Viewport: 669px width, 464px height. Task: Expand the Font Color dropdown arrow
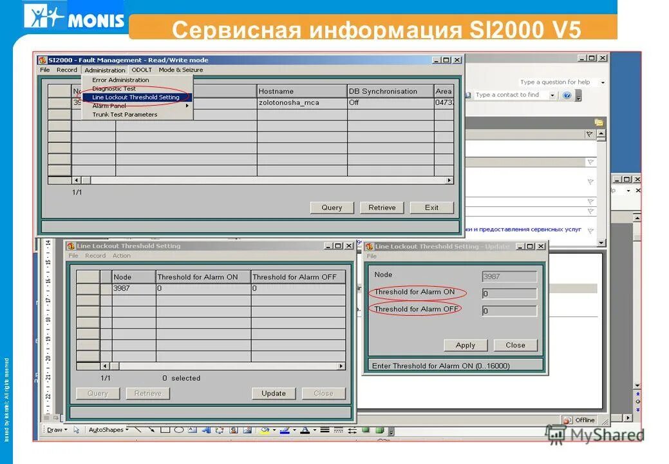[314, 430]
